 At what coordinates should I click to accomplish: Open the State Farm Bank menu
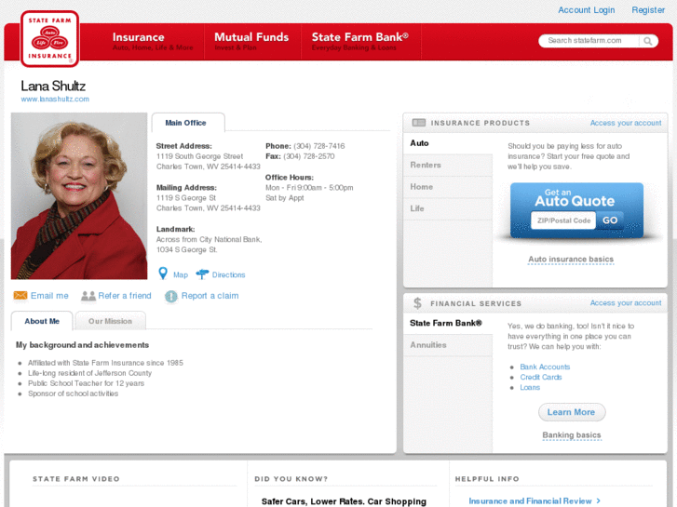tap(360, 42)
